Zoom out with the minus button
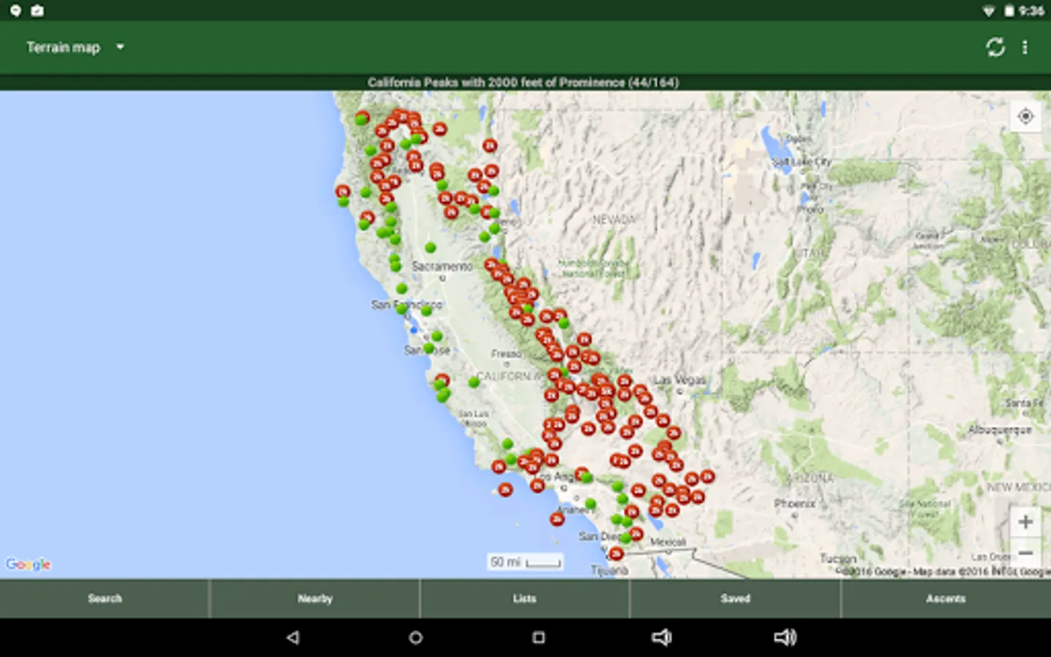 [x=1025, y=553]
